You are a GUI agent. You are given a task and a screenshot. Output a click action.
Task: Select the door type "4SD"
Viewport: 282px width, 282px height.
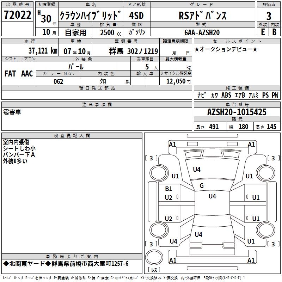tap(136, 16)
